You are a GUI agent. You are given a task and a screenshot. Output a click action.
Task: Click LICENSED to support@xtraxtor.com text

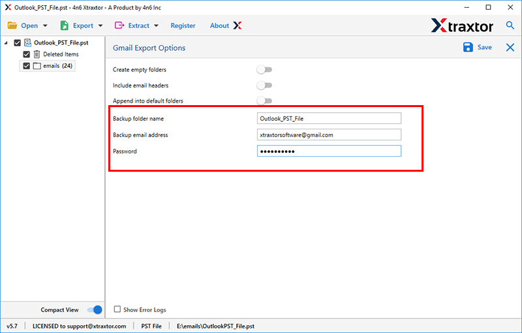79,326
